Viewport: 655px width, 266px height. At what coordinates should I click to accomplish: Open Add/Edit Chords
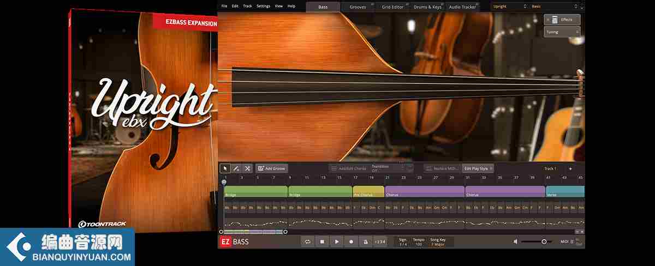click(348, 168)
